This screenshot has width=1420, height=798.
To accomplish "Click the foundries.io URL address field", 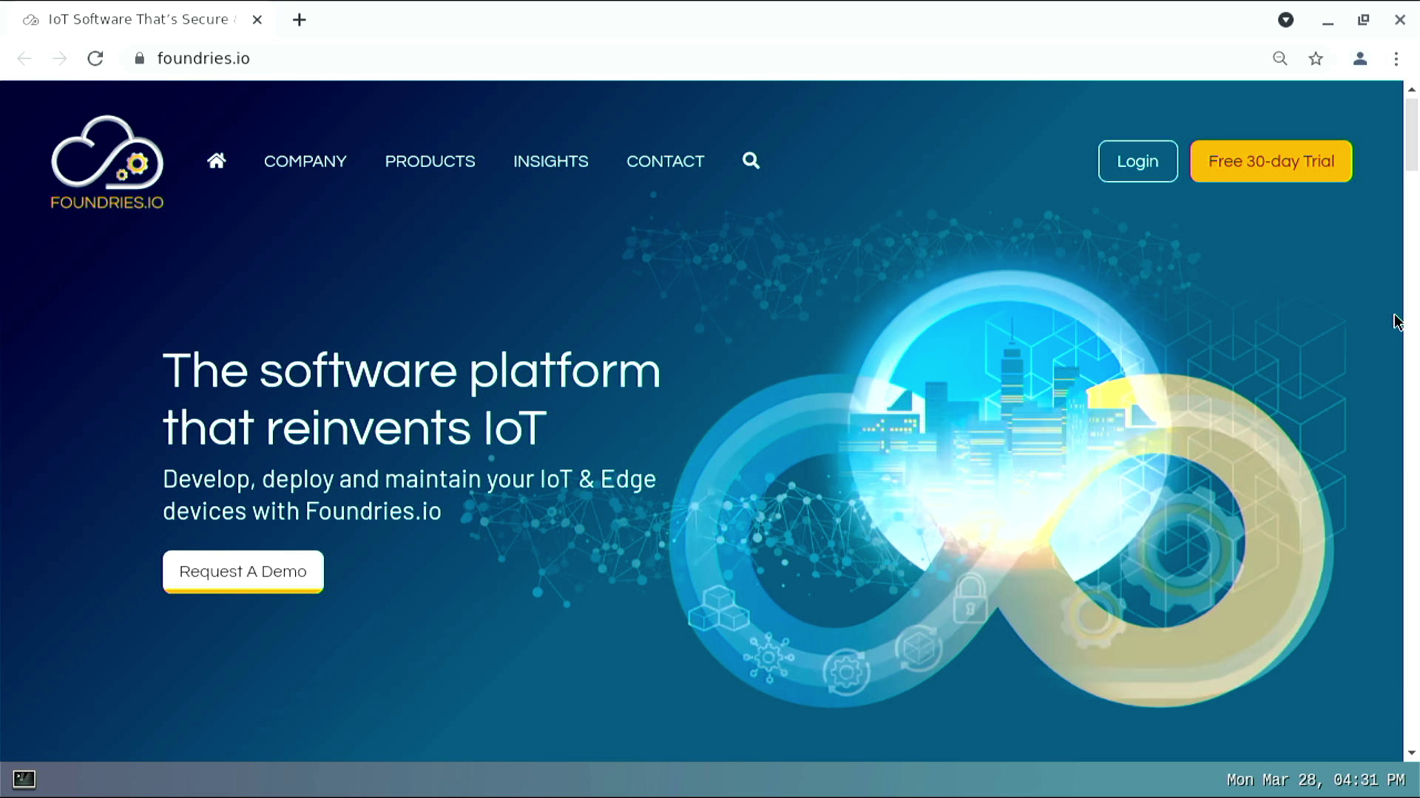I will coord(203,58).
